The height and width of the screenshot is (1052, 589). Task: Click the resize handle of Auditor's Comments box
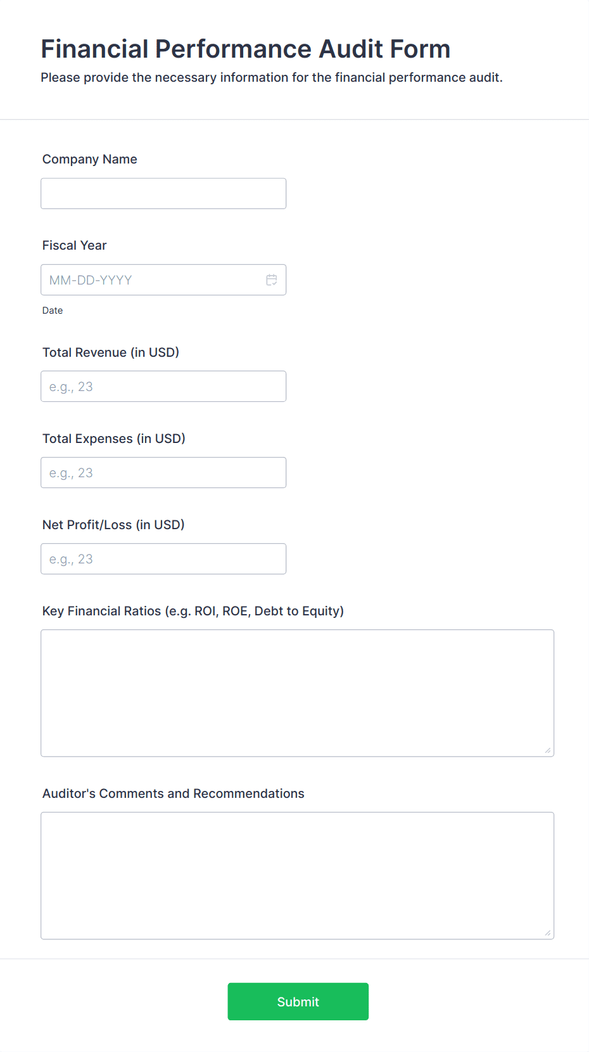547,933
